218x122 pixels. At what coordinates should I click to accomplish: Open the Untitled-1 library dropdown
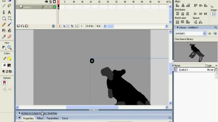point(204,33)
